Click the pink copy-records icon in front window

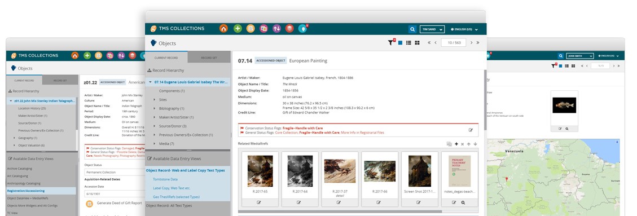263,28
